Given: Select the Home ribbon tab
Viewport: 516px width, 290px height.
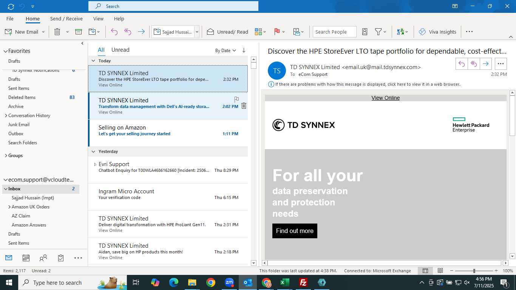Looking at the screenshot, I should [33, 19].
